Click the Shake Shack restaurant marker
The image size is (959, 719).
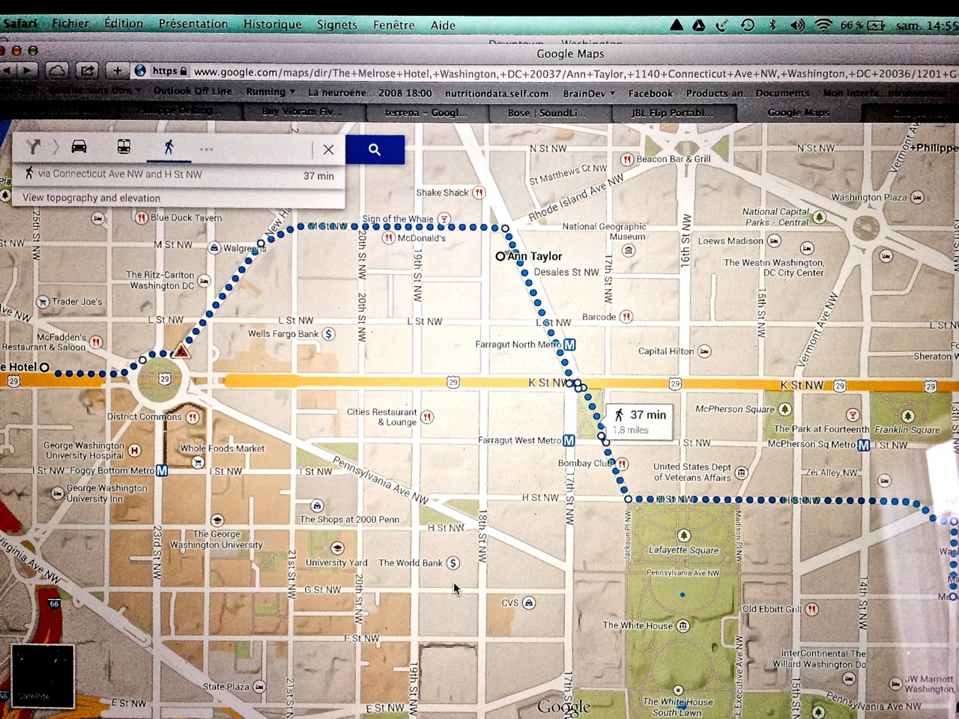click(x=479, y=192)
